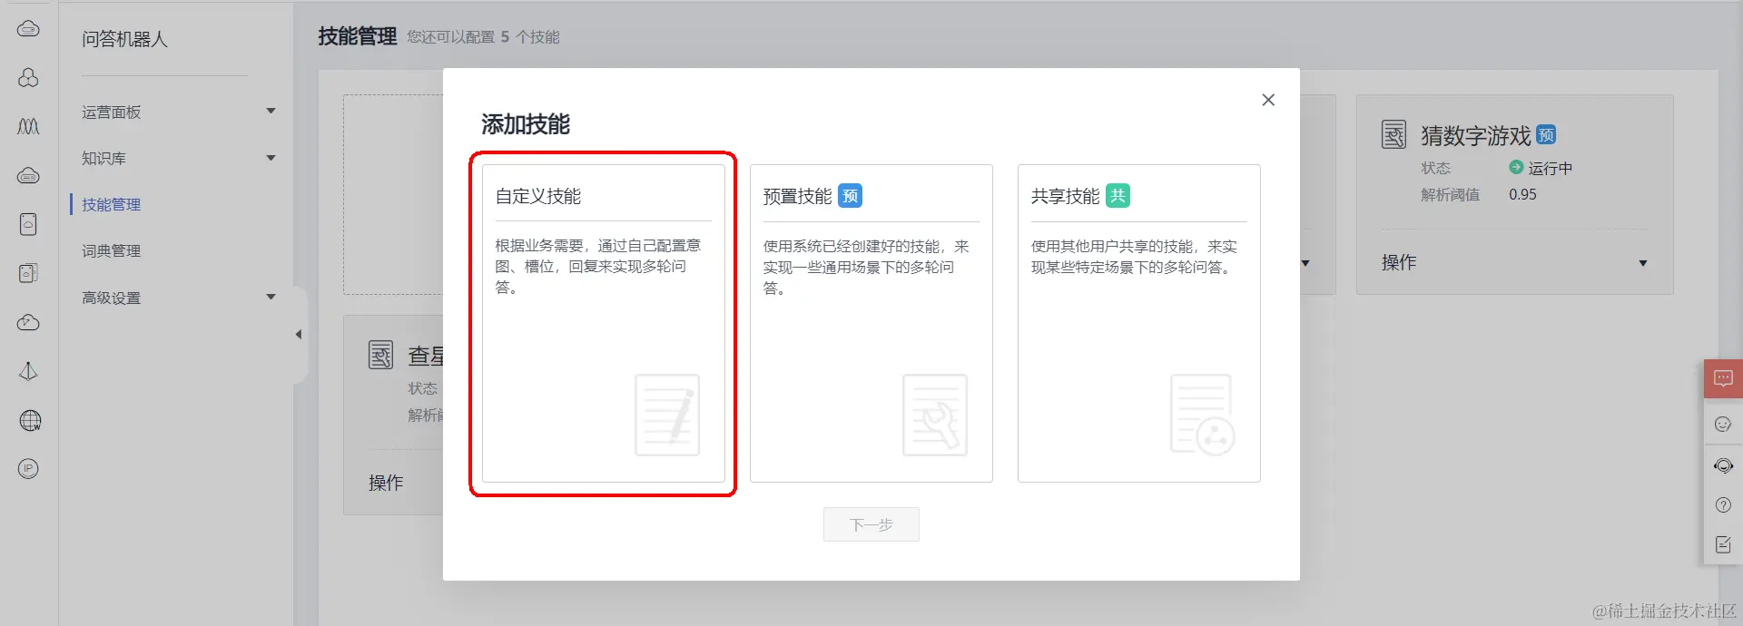Screen dimensions: 1743x626
Task: Click the 0.95 threshold value
Action: [1522, 194]
